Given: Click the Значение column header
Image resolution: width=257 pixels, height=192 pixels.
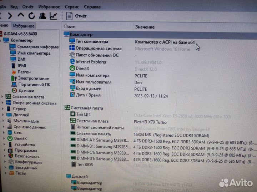Looking at the screenshot, I should (145, 27).
